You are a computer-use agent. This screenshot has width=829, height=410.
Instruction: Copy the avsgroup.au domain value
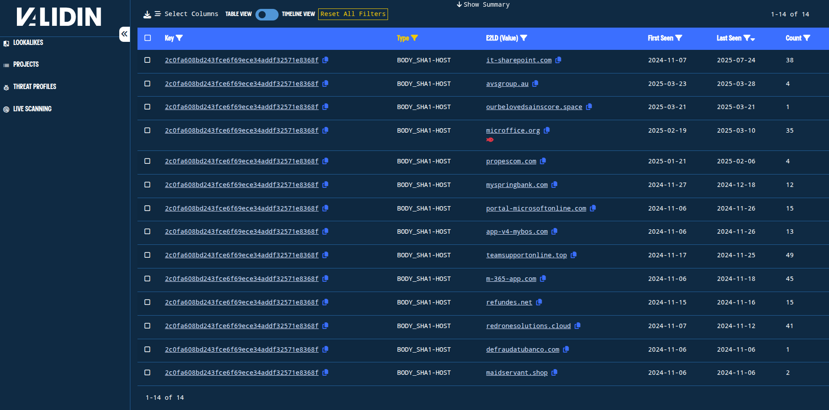point(535,84)
